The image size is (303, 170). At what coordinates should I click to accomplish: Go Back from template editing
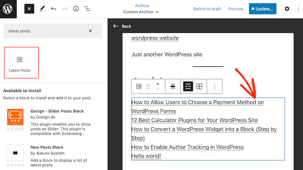(x=122, y=26)
